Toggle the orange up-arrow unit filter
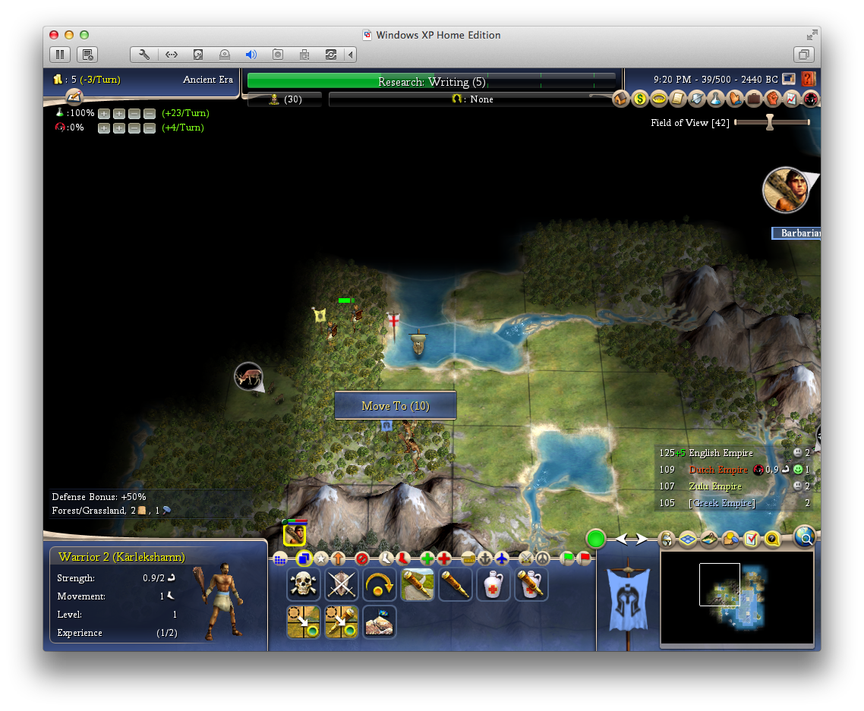Image resolution: width=864 pixels, height=711 pixels. click(339, 559)
